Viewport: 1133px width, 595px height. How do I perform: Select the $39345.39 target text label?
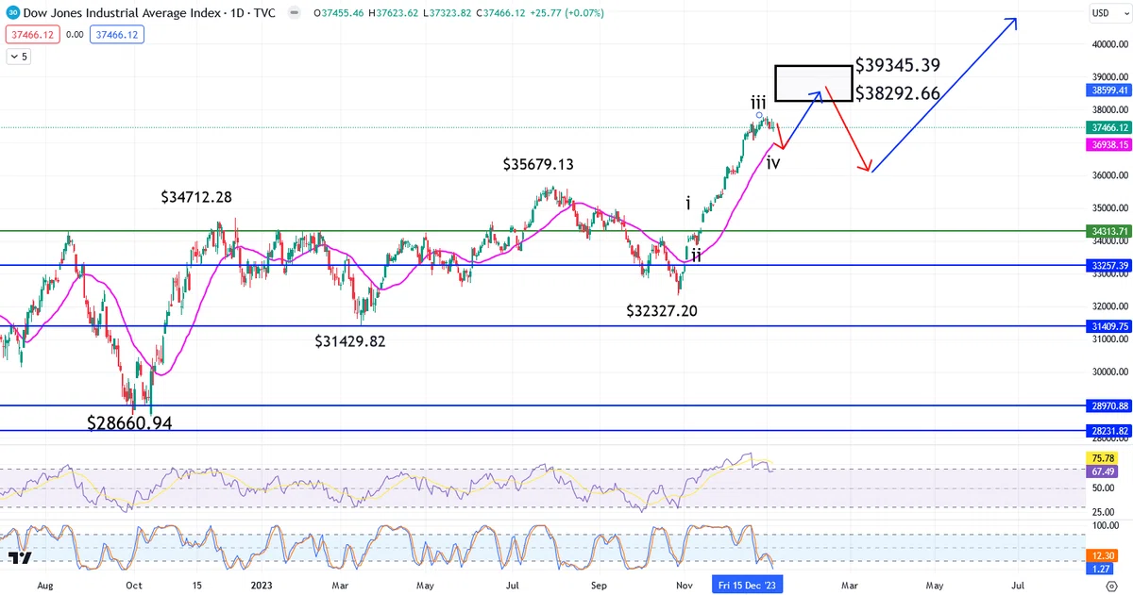(897, 65)
